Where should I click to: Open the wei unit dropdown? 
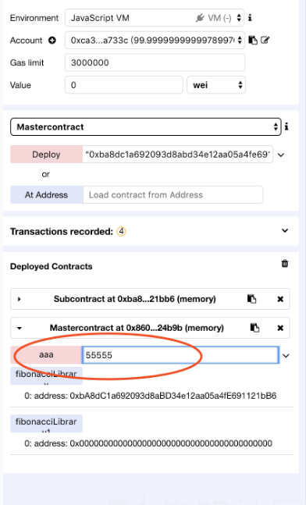(x=216, y=85)
